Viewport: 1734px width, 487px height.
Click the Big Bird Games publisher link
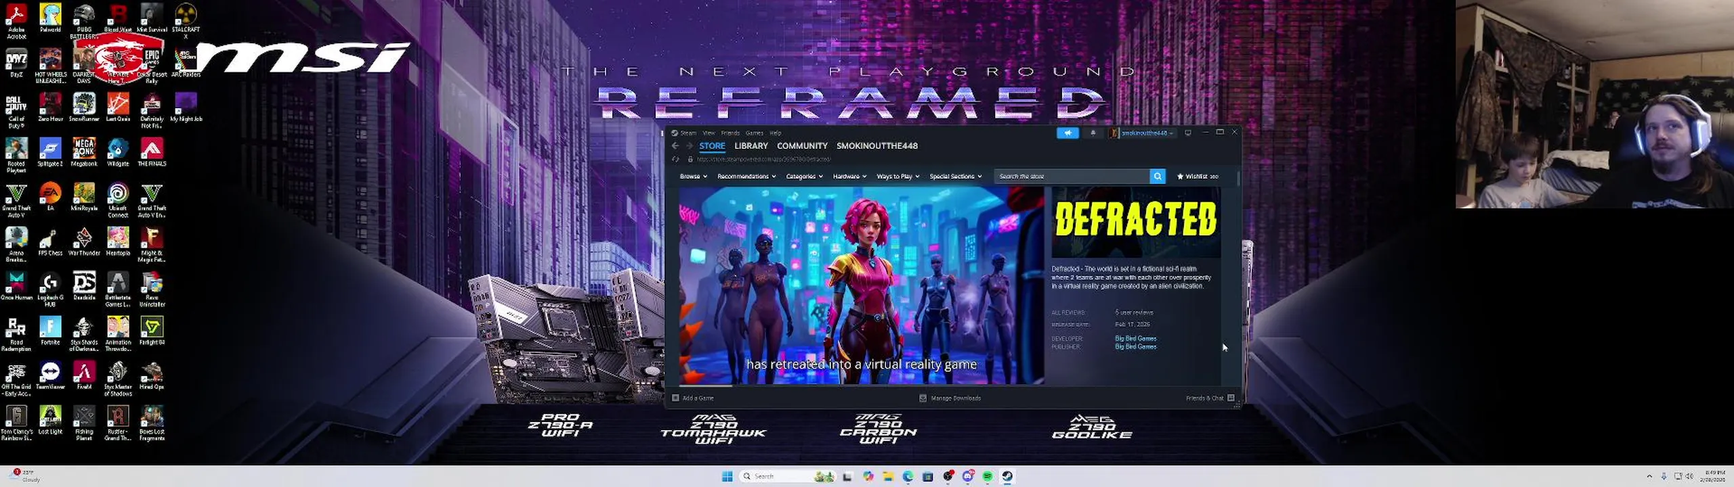click(1135, 346)
